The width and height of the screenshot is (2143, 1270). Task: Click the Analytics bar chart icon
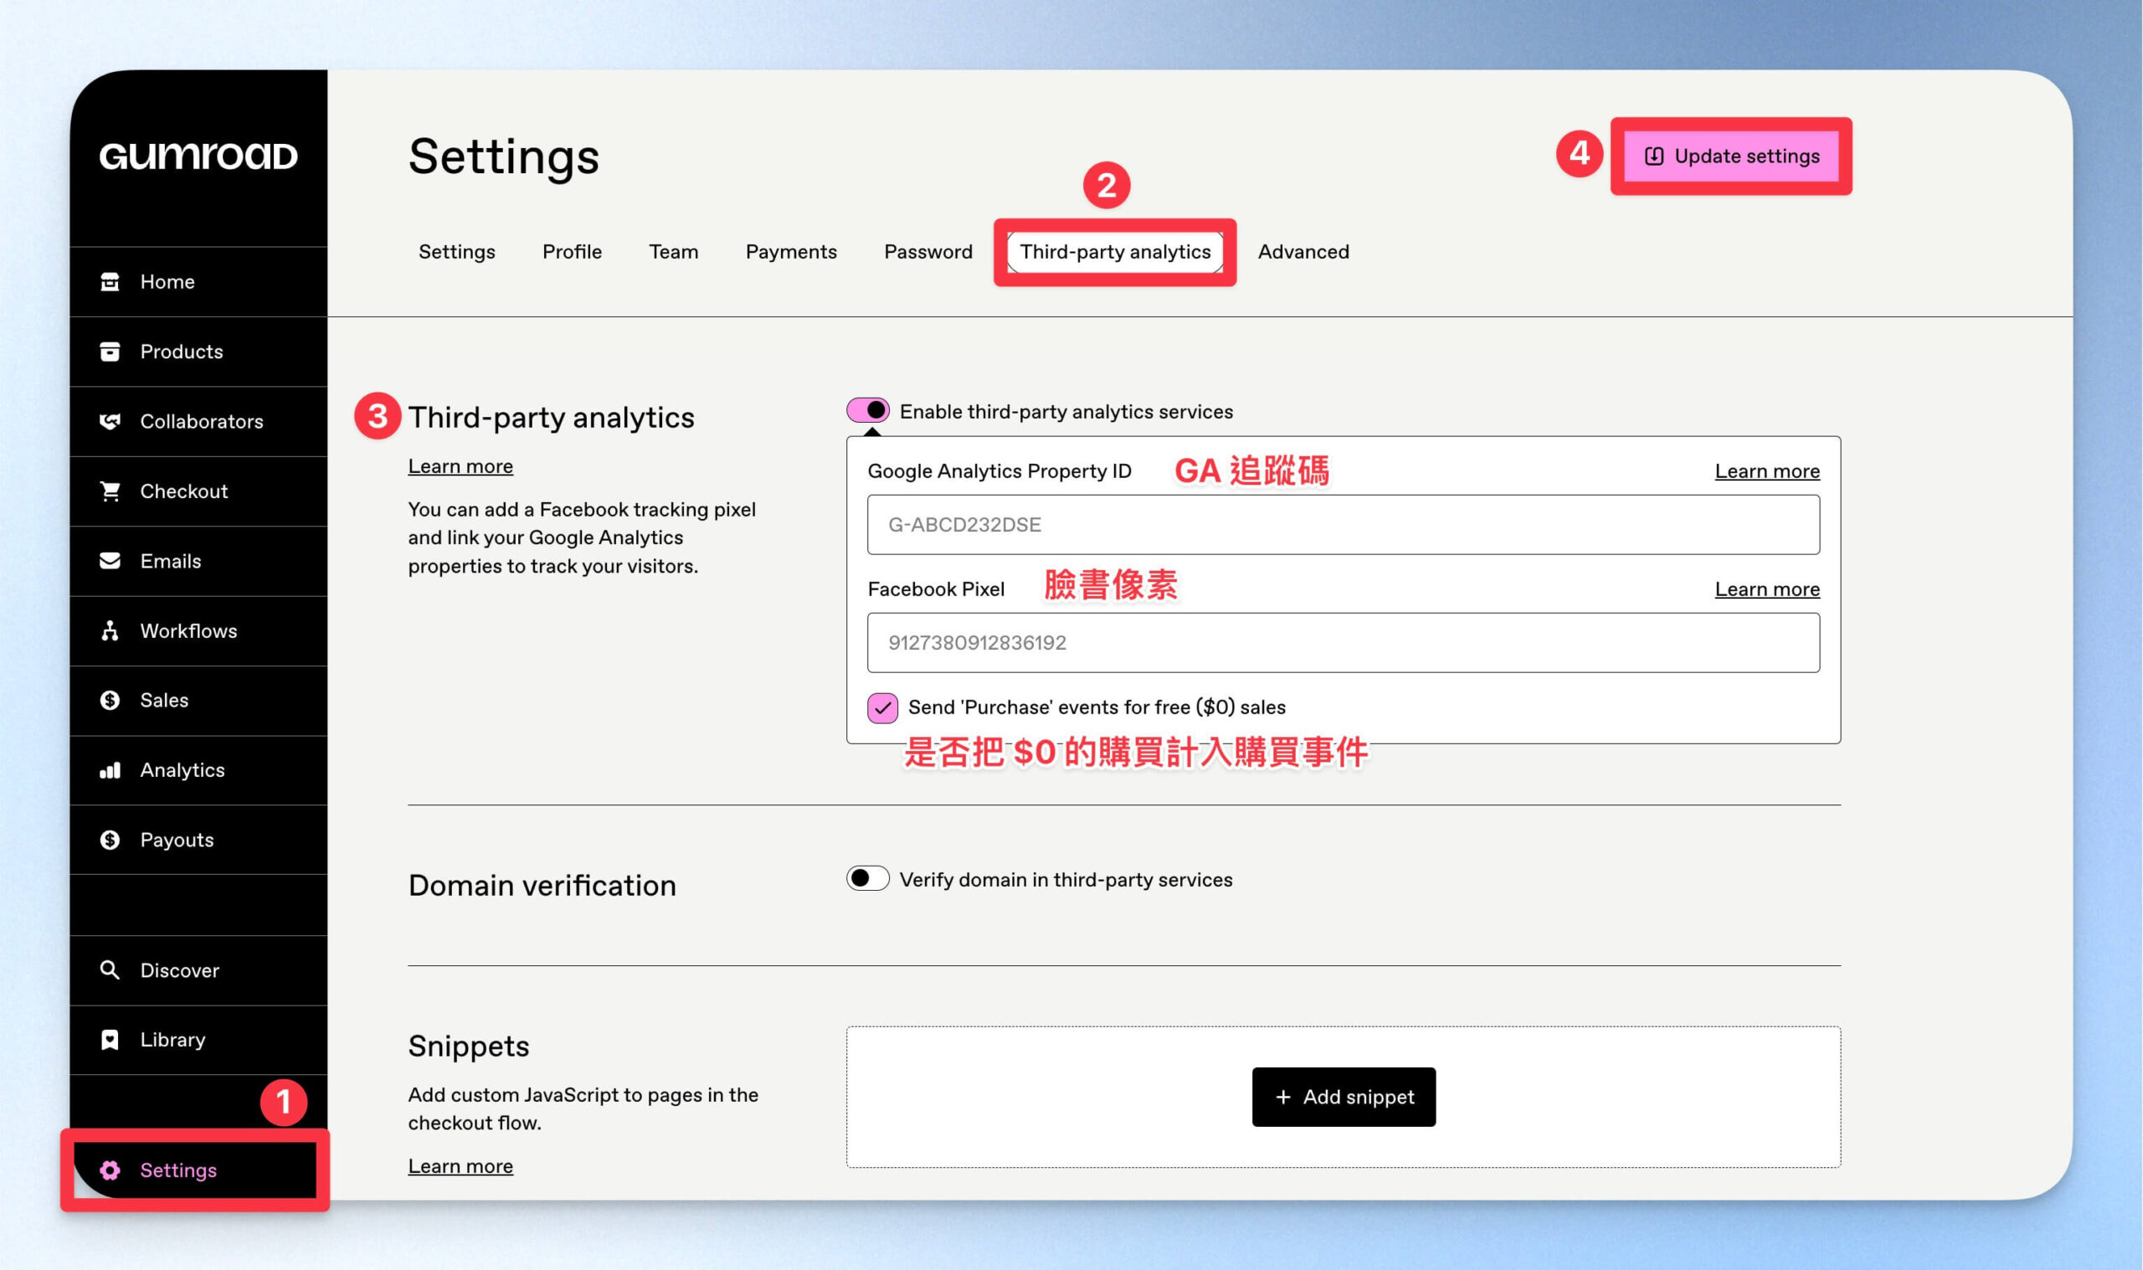[110, 770]
